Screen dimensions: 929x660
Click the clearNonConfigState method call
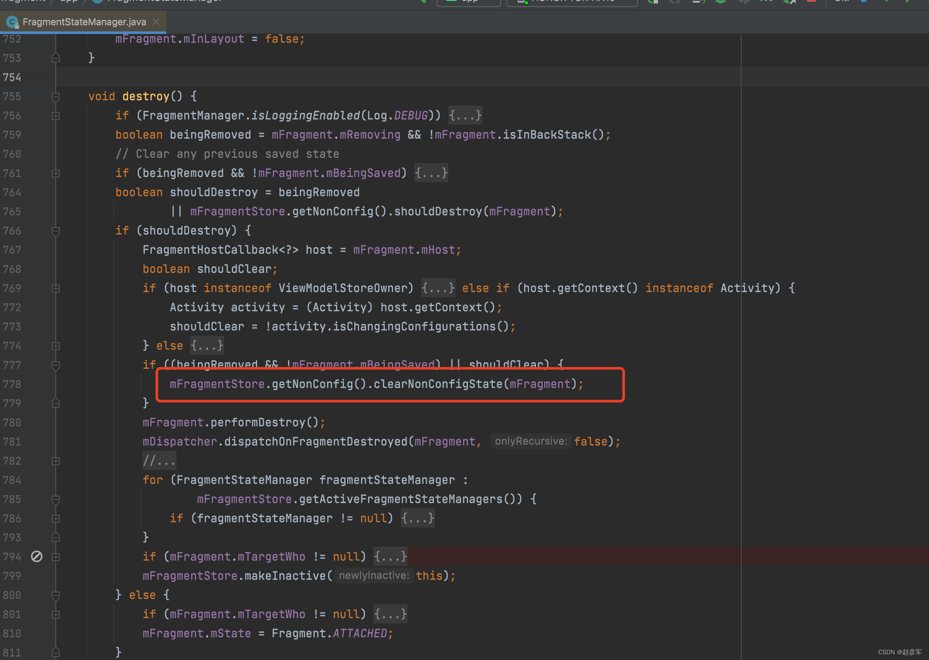click(437, 384)
